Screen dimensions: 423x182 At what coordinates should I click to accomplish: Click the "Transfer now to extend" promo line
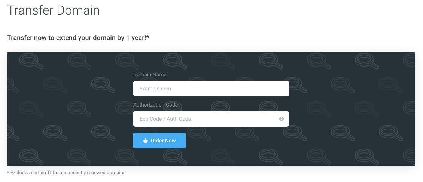[x=78, y=38]
